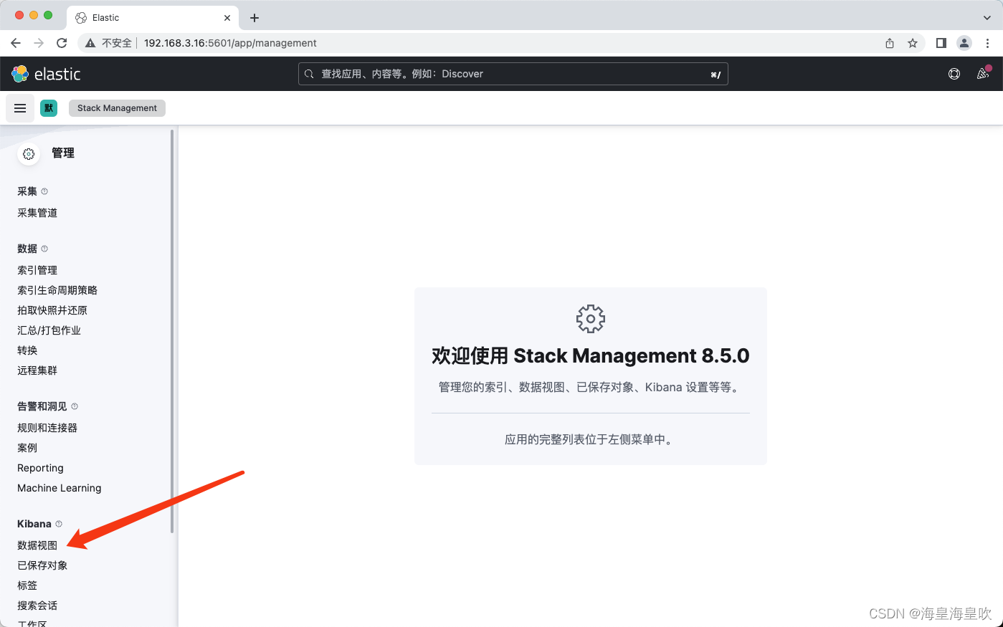Click the 欢迎使用 Stack Management 8.5.0 heading

(x=591, y=356)
